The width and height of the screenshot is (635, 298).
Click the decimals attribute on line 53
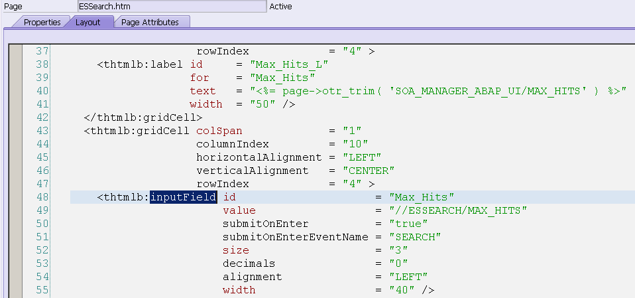(249, 263)
